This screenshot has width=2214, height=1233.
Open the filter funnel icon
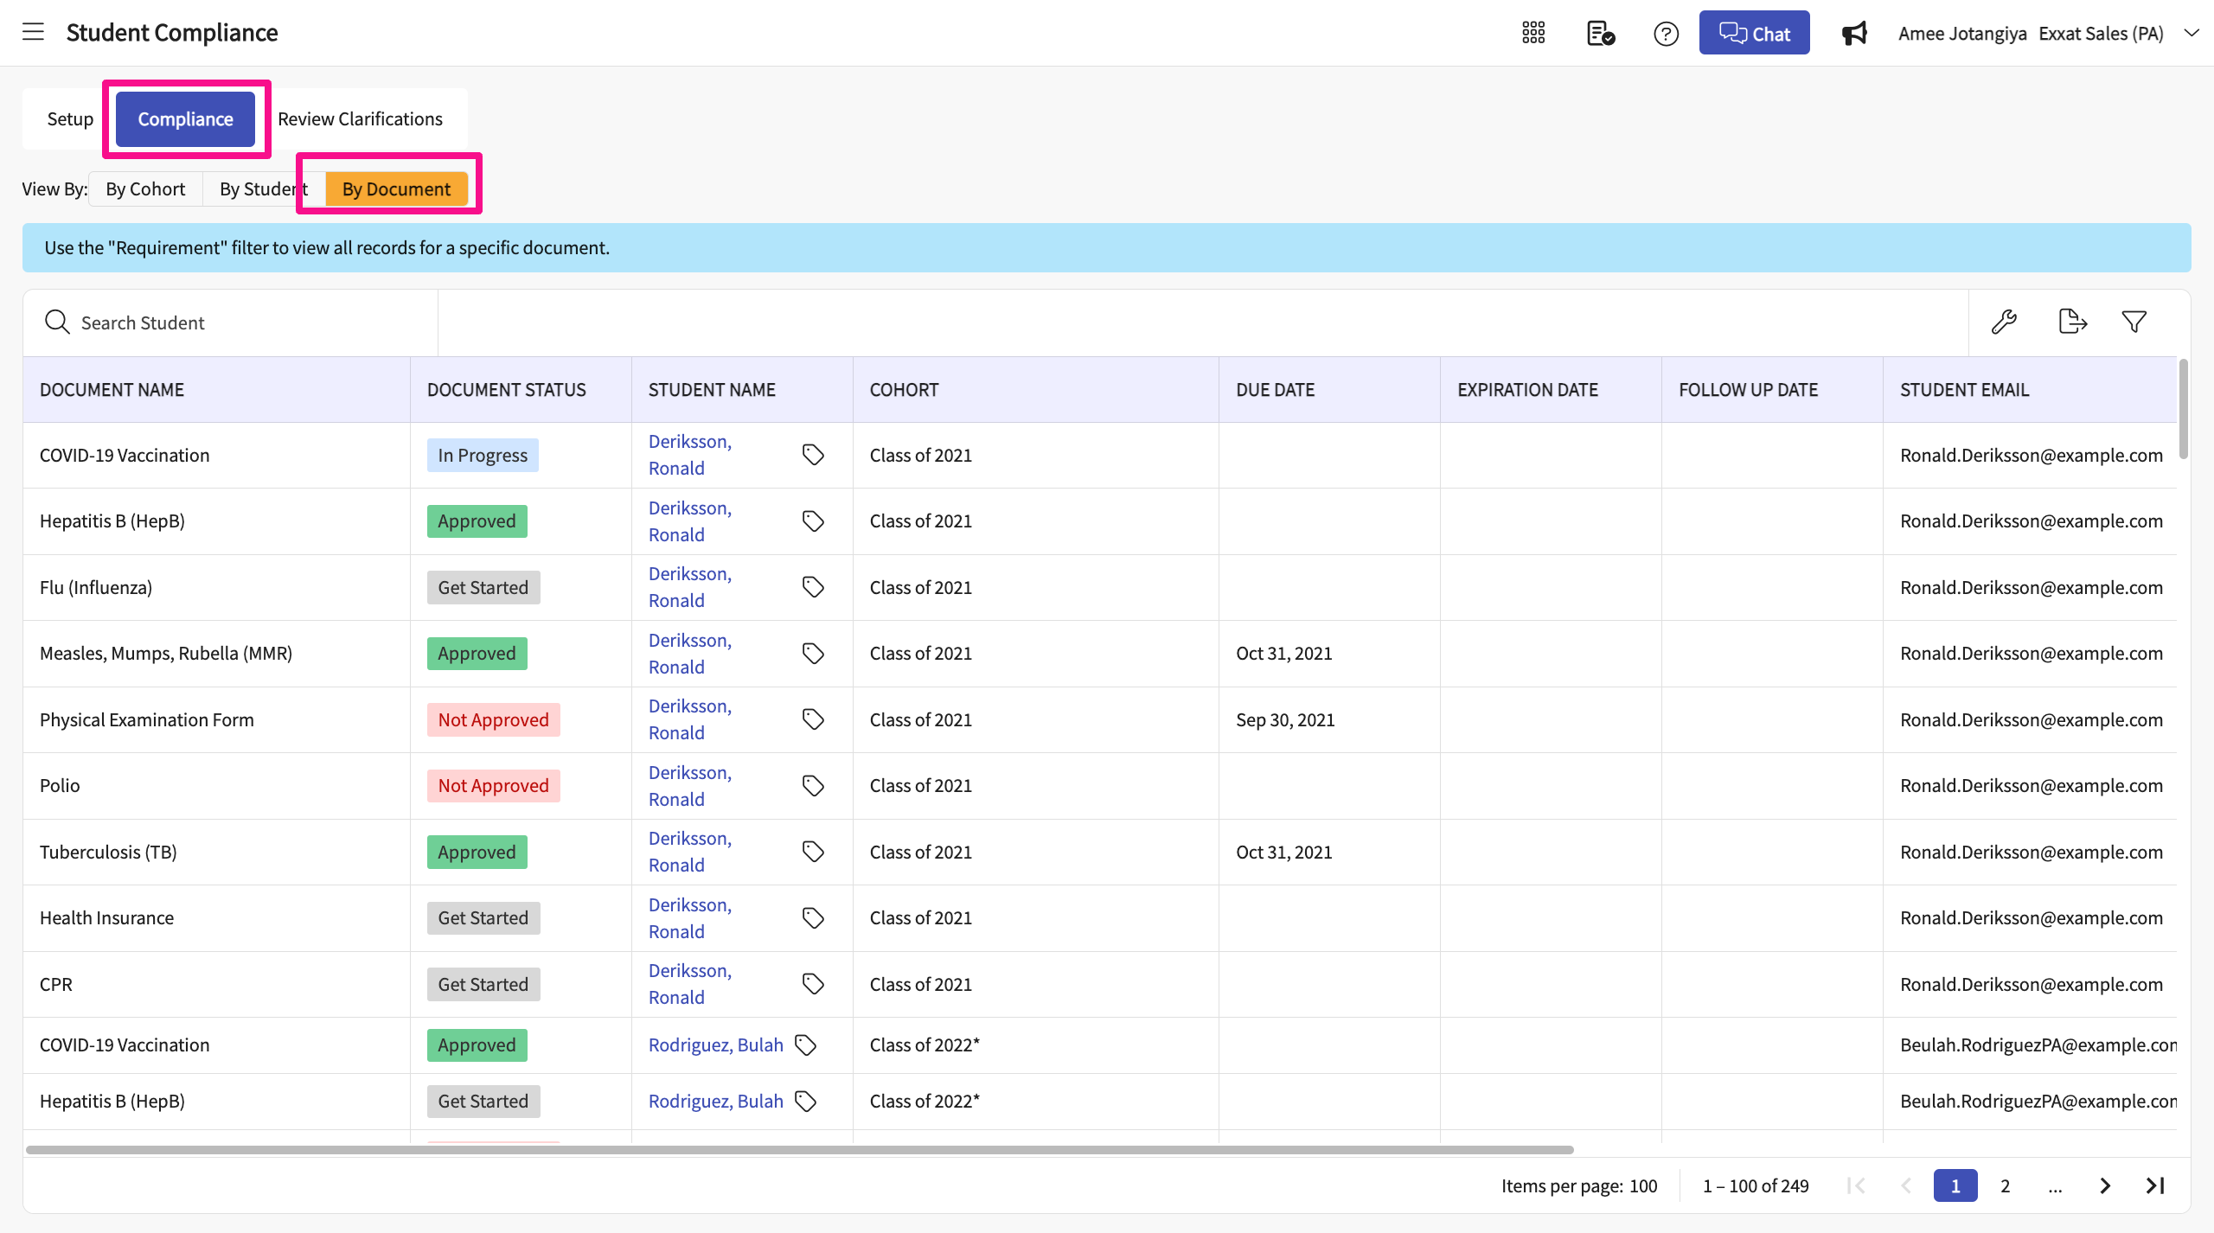(x=2134, y=322)
